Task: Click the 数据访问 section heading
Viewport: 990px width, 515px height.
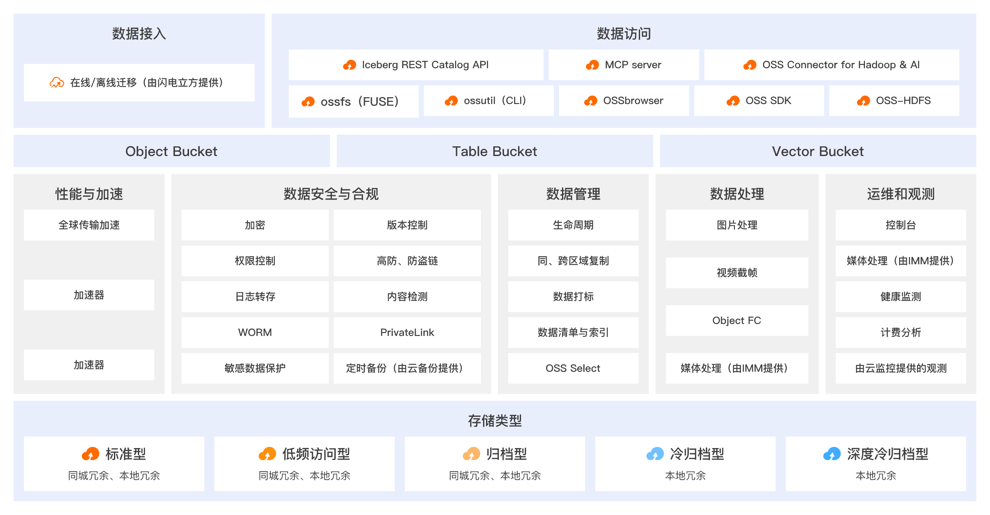Action: pos(624,34)
